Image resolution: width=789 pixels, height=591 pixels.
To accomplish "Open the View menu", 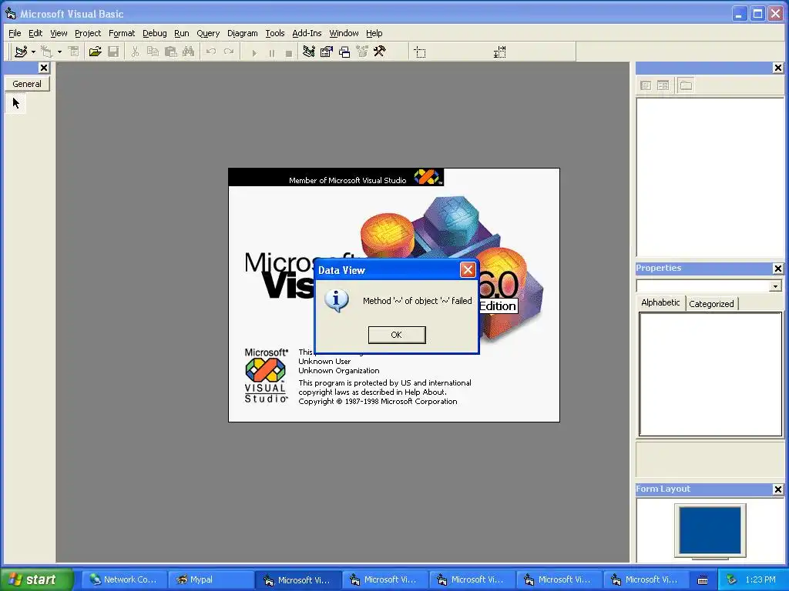I will (59, 33).
